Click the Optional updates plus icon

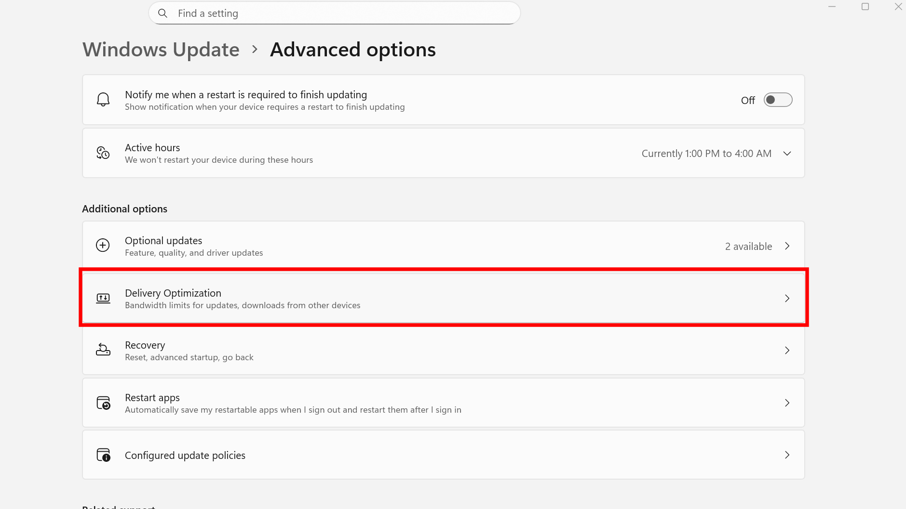103,245
